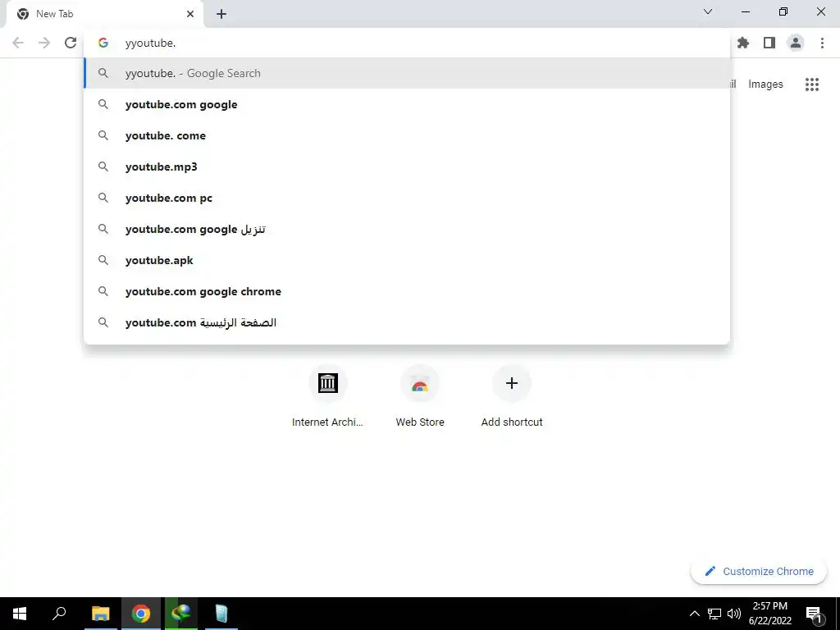Select suggestion 'youtube.com الصفحة الرئيسية'

(x=407, y=322)
